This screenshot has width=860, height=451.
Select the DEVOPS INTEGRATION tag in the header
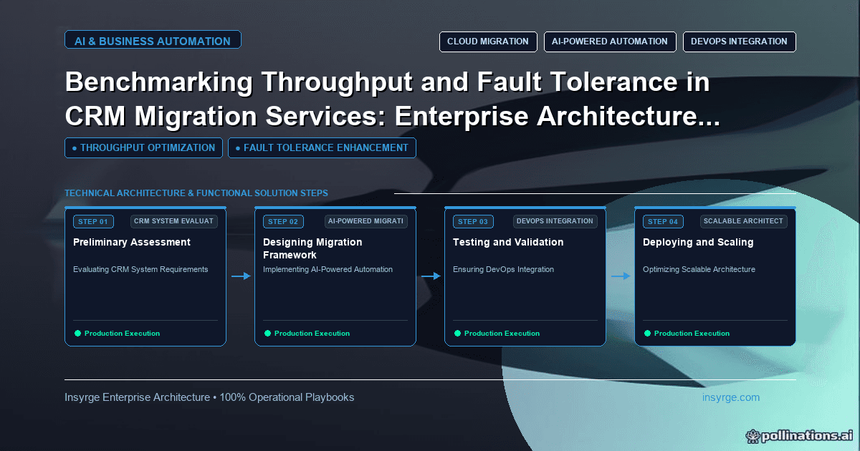pyautogui.click(x=739, y=42)
